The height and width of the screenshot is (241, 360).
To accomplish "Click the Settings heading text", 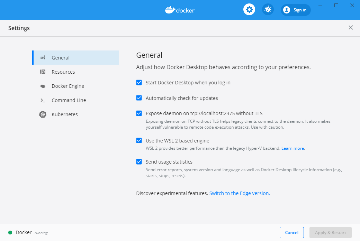I will tap(19, 28).
